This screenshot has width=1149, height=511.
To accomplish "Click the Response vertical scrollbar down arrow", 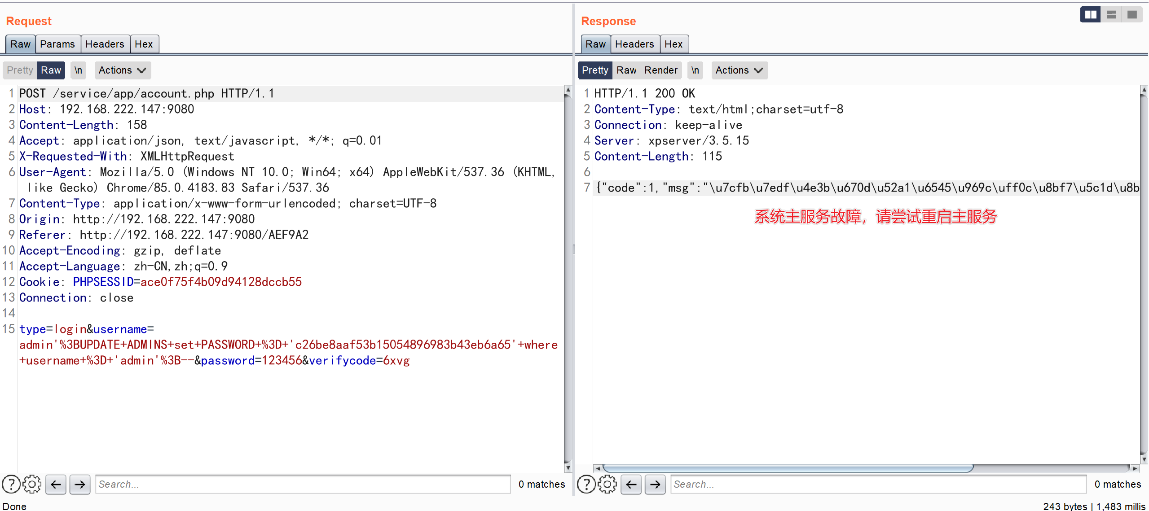I will 1144,460.
